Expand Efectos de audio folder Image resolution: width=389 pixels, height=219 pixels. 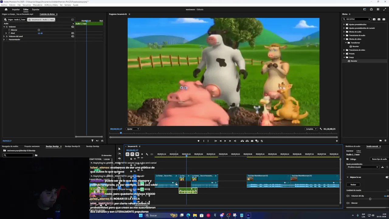[344, 32]
